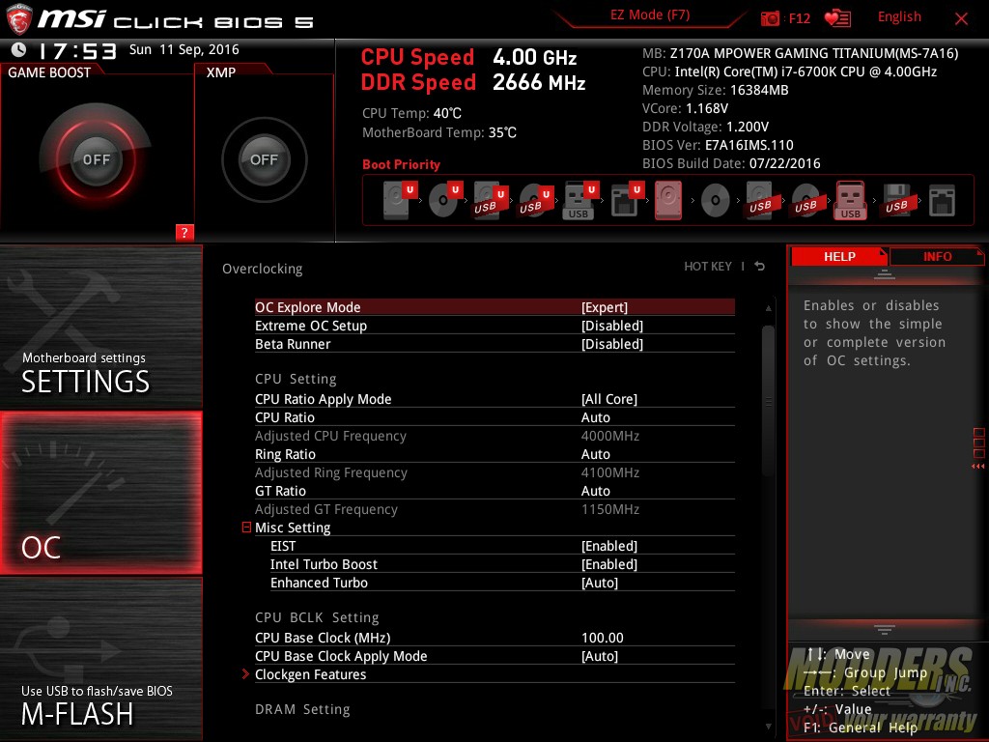The image size is (989, 742).
Task: Click the grip handle below the help text
Action: pyautogui.click(x=885, y=629)
